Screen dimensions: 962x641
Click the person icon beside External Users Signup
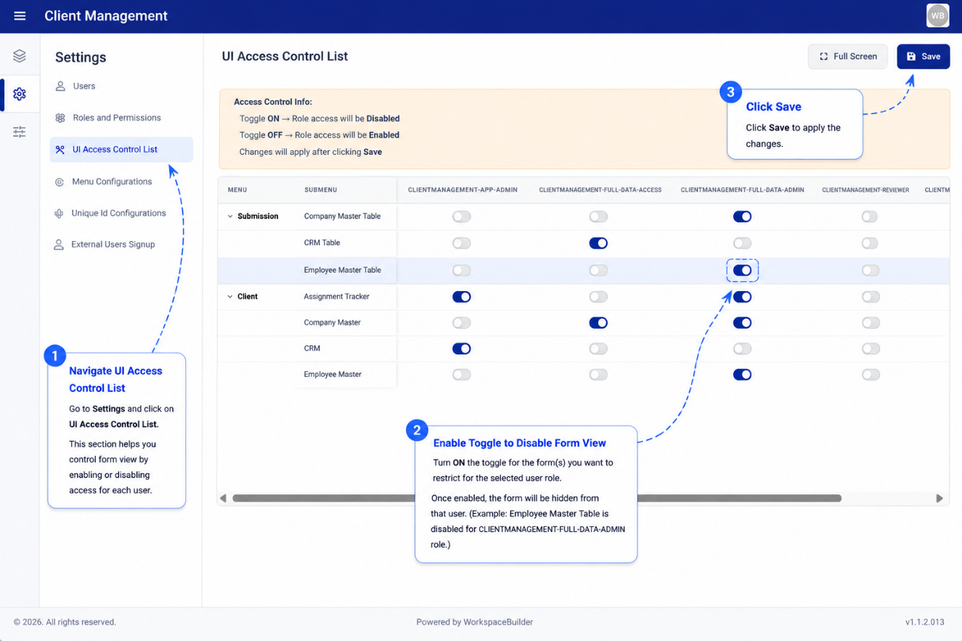click(59, 245)
